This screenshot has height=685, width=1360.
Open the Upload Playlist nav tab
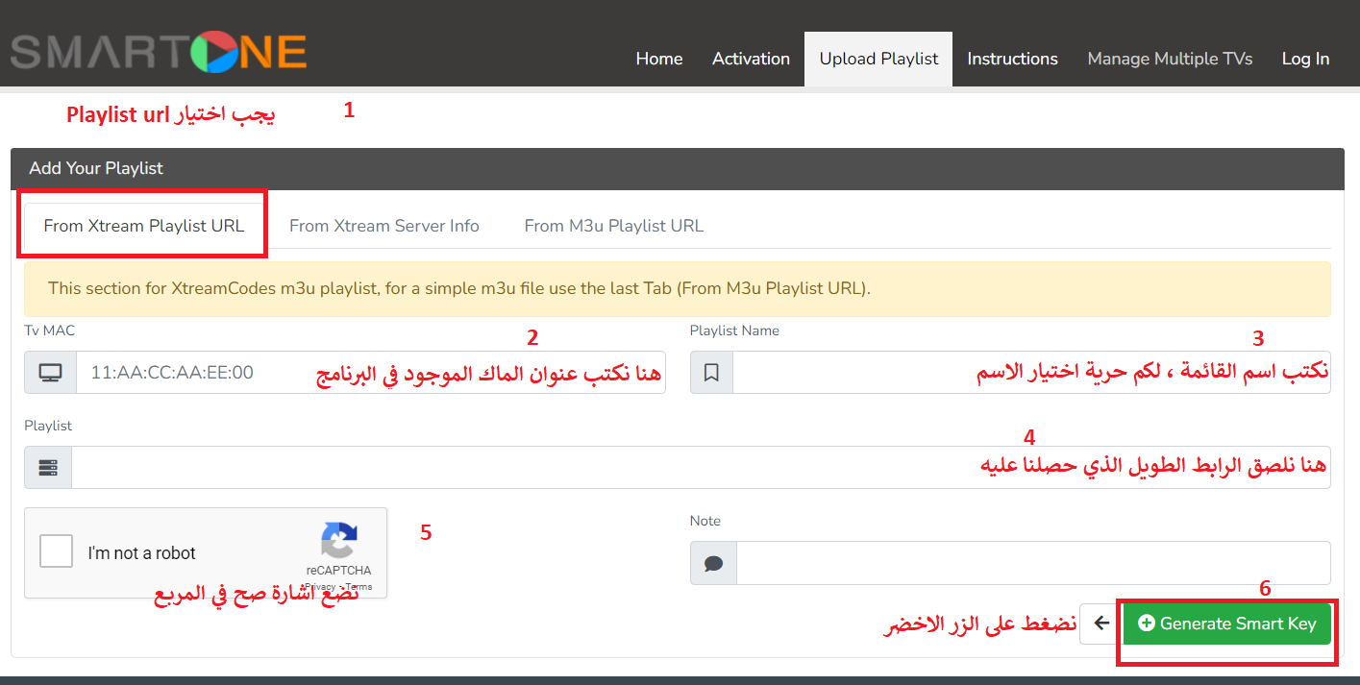[878, 60]
